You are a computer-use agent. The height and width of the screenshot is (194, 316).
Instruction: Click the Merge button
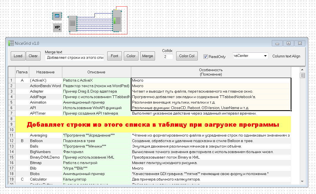pos(148,56)
